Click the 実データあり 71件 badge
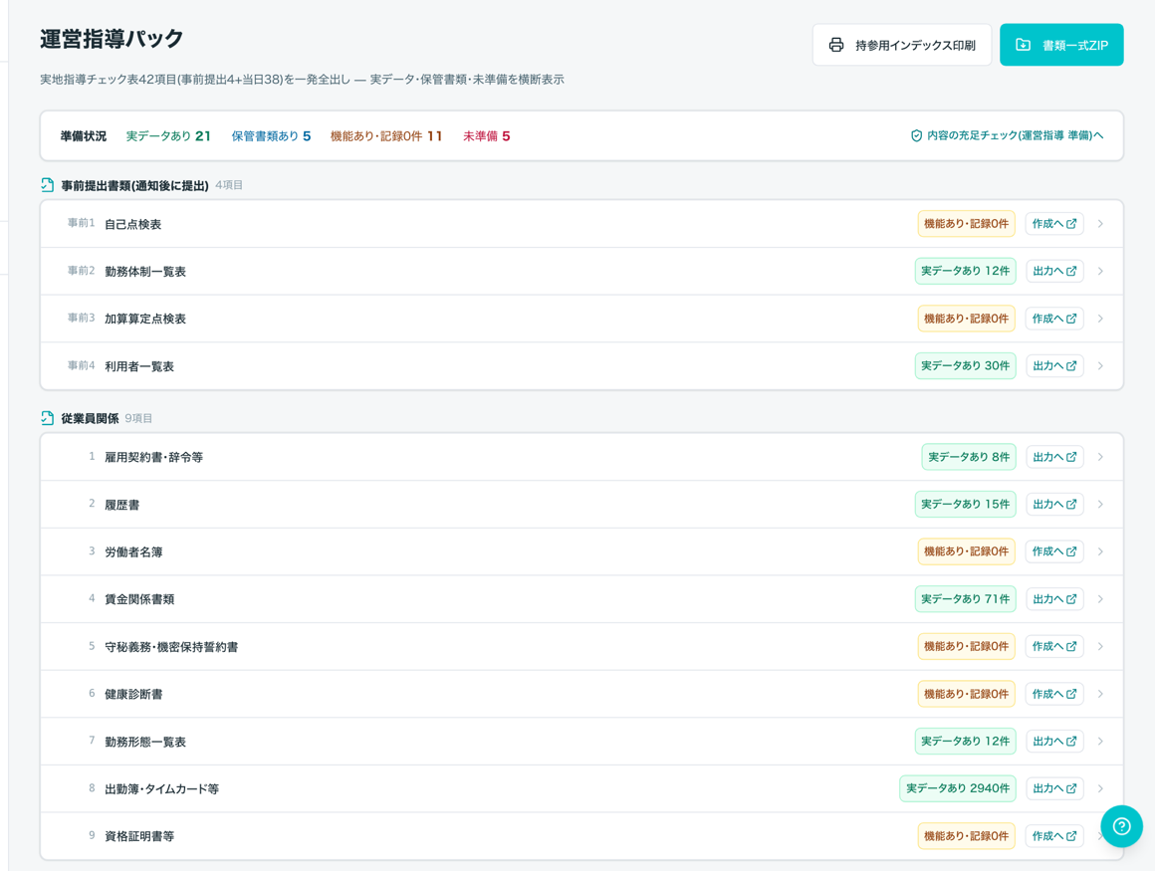Viewport: 1155px width, 871px height. pyautogui.click(x=965, y=599)
